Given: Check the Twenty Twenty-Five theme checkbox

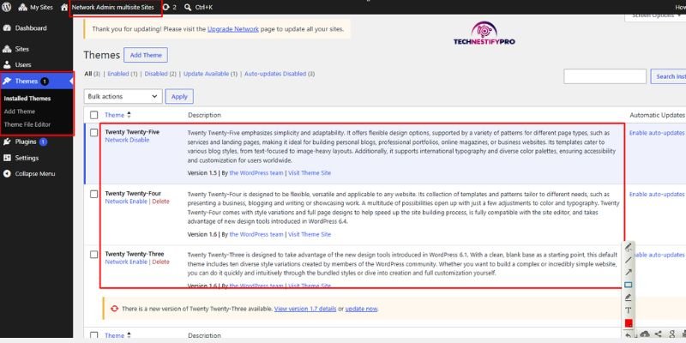Looking at the screenshot, I should [94, 133].
